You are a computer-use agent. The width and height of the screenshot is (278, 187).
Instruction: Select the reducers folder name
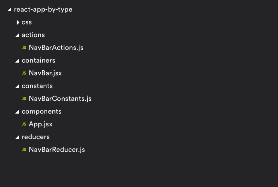point(36,137)
